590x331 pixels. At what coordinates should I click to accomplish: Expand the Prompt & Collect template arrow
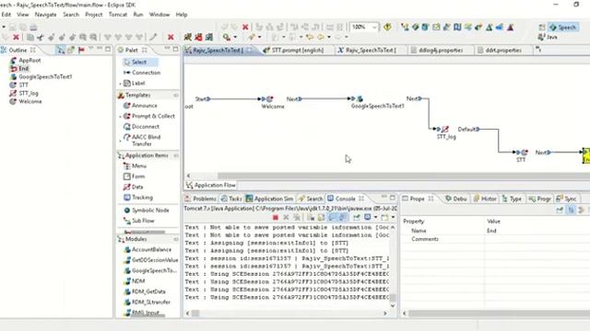121,117
